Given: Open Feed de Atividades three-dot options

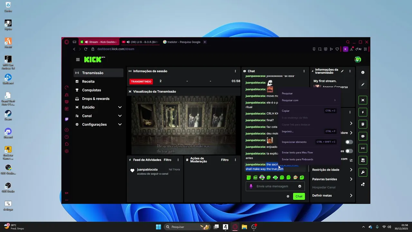Looking at the screenshot, I should pyautogui.click(x=178, y=160).
